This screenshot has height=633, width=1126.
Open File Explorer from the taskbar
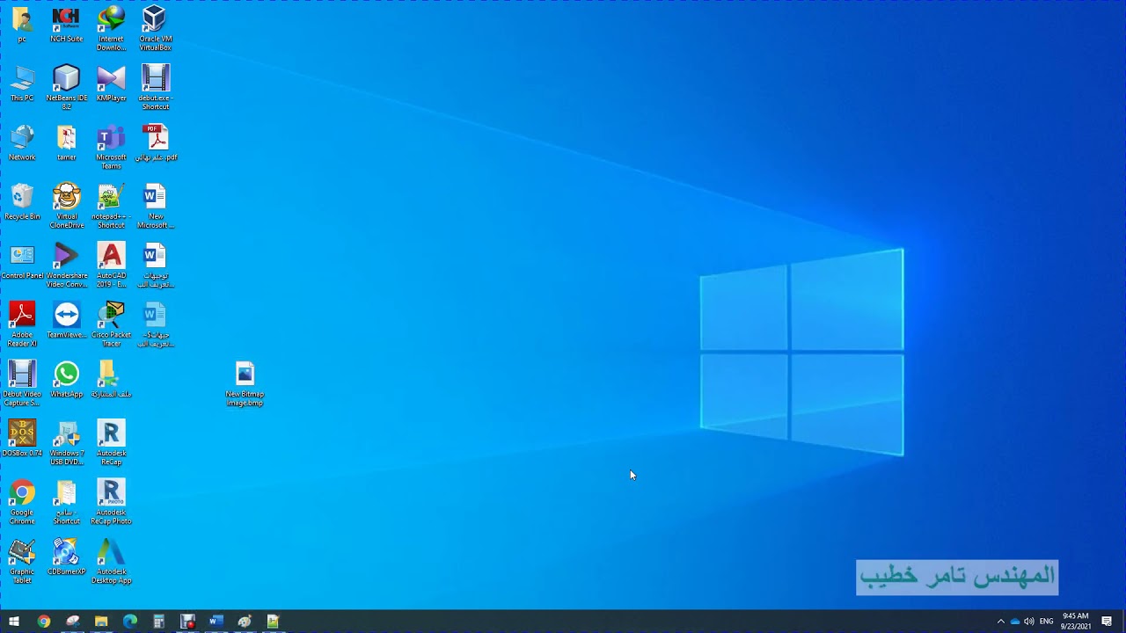(x=101, y=622)
